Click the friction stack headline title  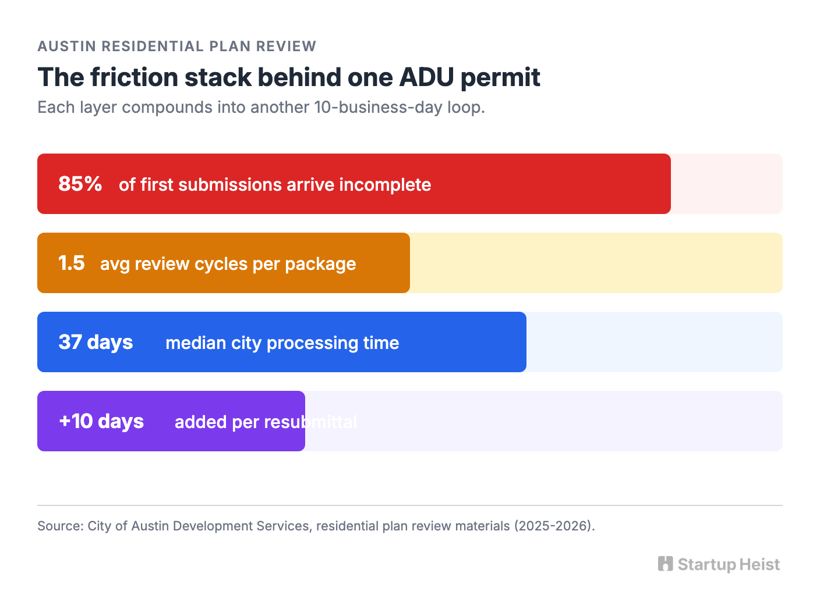pyautogui.click(x=289, y=77)
